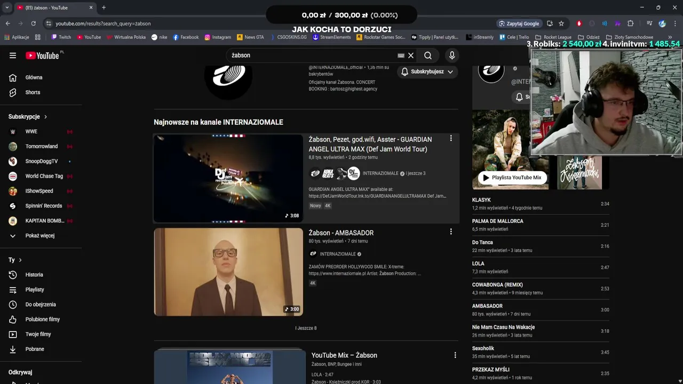The width and height of the screenshot is (683, 384).
Task: Show I jeszcze 8 more videos
Action: [x=306, y=328]
